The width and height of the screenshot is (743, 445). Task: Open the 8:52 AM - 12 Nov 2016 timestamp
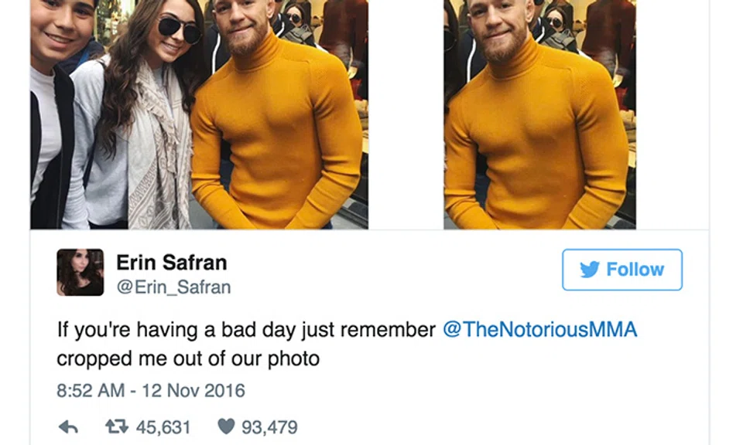click(x=151, y=391)
